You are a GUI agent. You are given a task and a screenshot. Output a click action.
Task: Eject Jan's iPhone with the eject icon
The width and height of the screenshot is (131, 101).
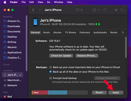[x=20, y=75]
